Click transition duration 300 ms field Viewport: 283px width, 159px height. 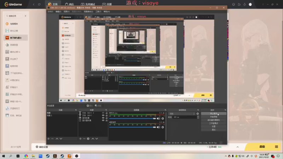point(184,117)
